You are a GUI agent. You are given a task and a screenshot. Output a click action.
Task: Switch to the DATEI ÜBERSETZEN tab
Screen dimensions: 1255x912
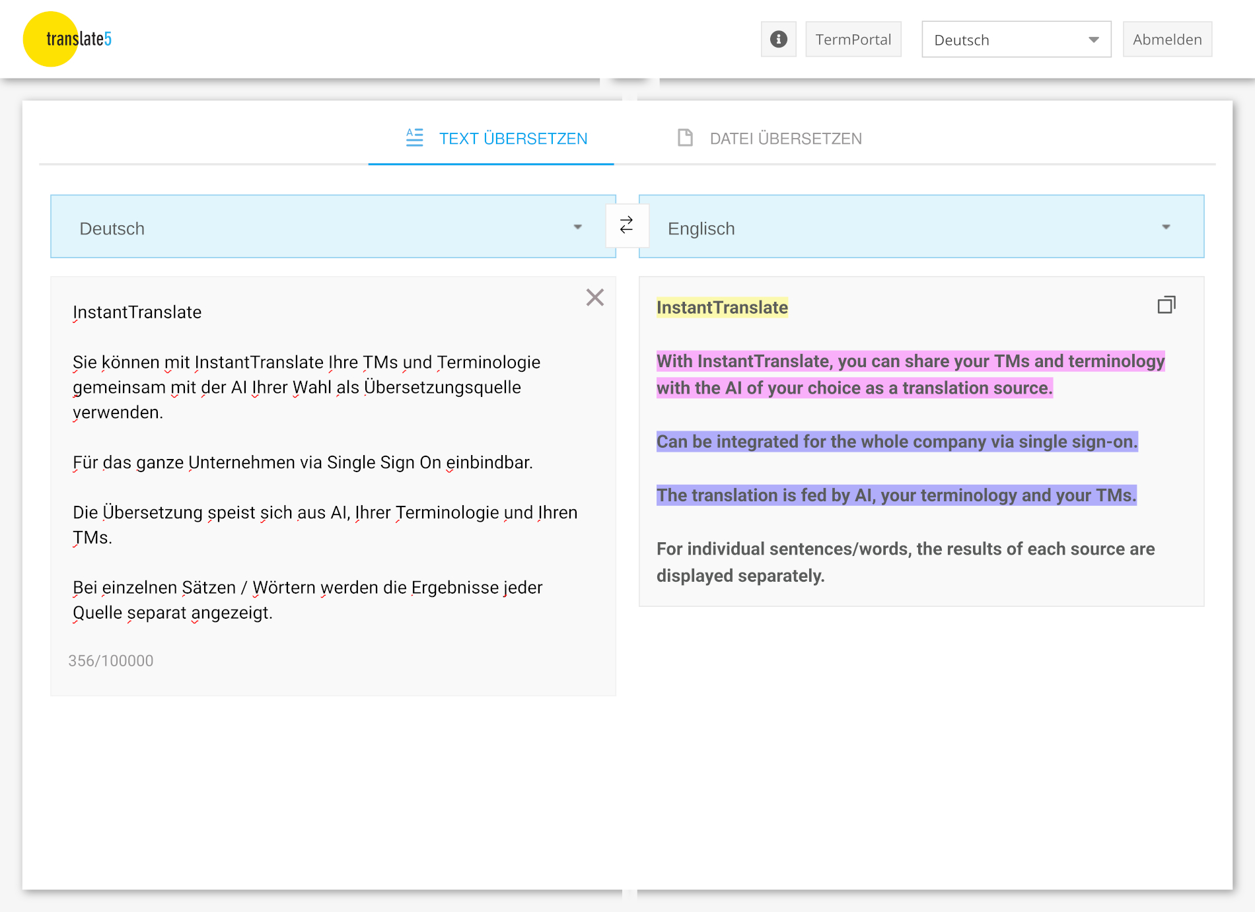point(770,138)
